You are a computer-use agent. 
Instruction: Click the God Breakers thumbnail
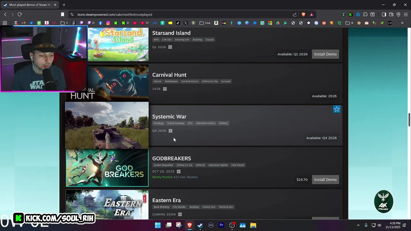107,168
